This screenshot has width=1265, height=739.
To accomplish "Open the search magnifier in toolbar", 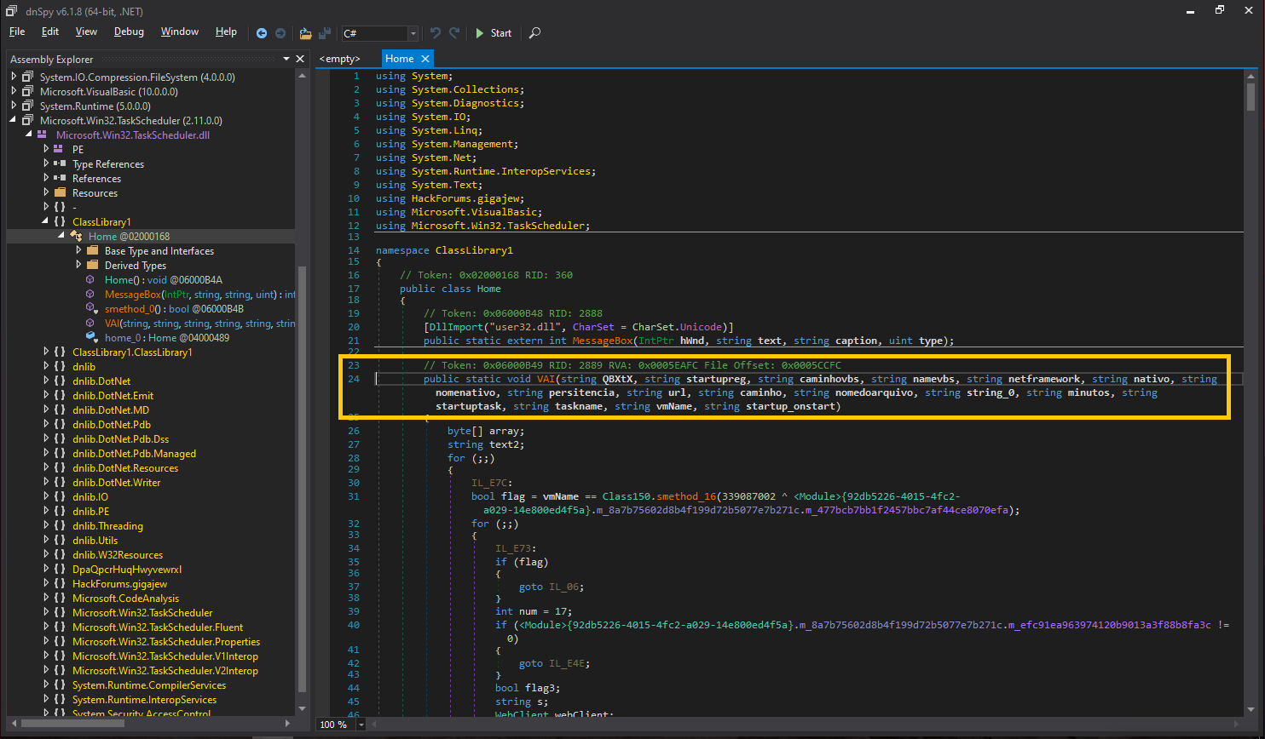I will (x=534, y=33).
